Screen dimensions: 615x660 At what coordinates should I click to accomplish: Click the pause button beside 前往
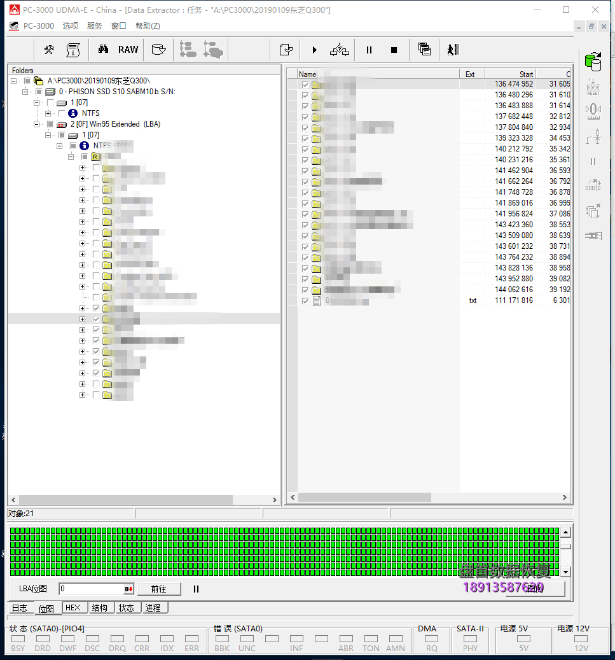[196, 589]
